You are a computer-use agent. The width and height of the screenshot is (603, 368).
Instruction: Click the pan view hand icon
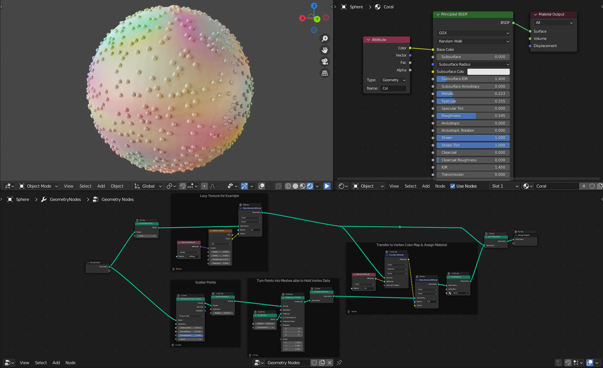pyautogui.click(x=325, y=50)
